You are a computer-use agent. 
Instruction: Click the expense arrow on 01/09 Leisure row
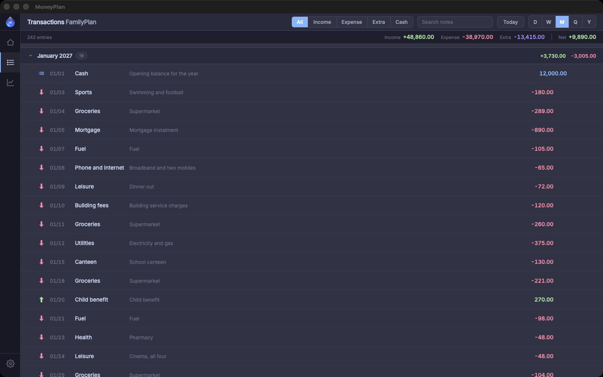click(41, 186)
